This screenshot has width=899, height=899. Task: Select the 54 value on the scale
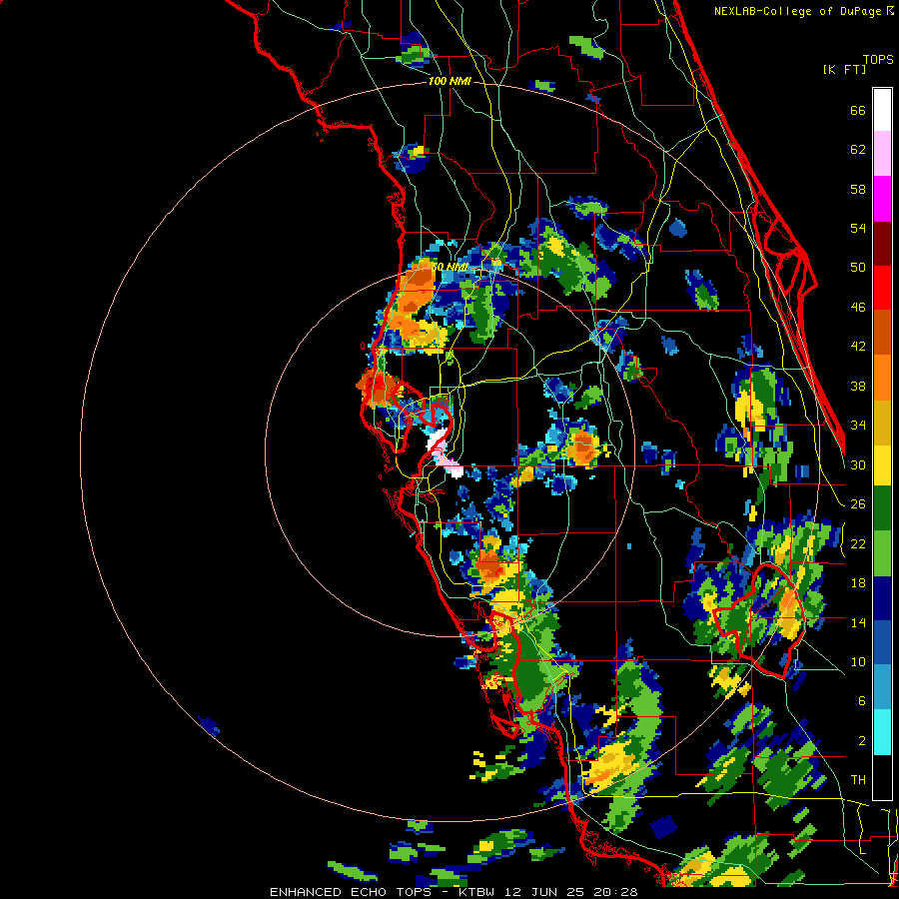(x=858, y=228)
